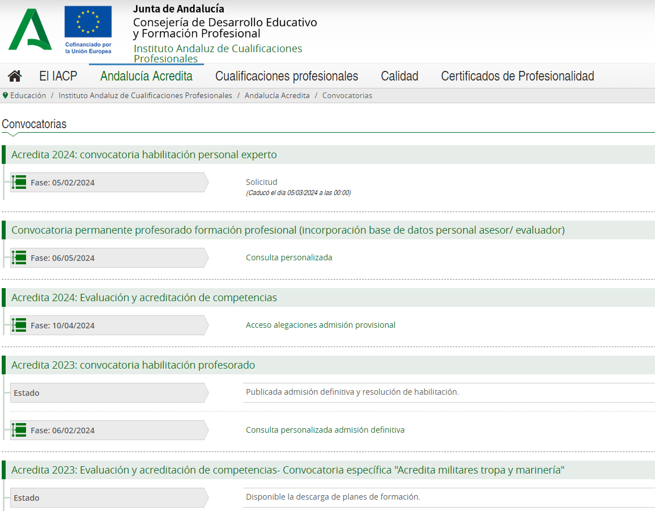The height and width of the screenshot is (511, 655).
Task: Click Instituto Andaluz de Cualificaciones Profesionales breadcrumb
Action: click(145, 95)
